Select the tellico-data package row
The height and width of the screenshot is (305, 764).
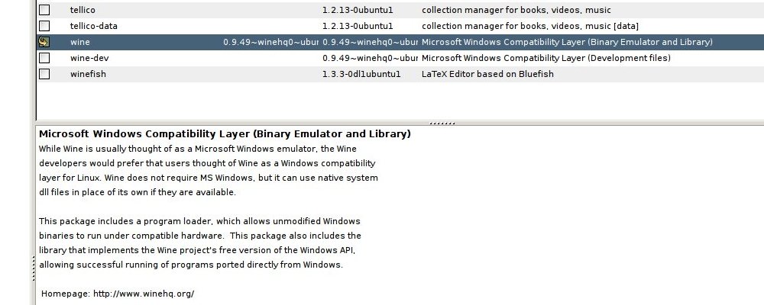pos(400,26)
